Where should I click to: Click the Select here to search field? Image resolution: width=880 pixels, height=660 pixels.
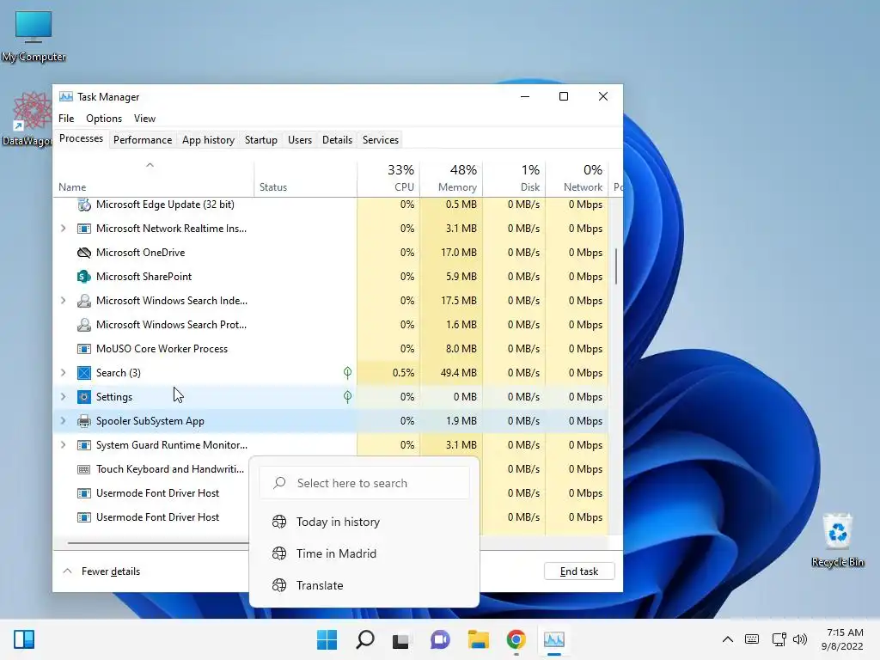(364, 483)
